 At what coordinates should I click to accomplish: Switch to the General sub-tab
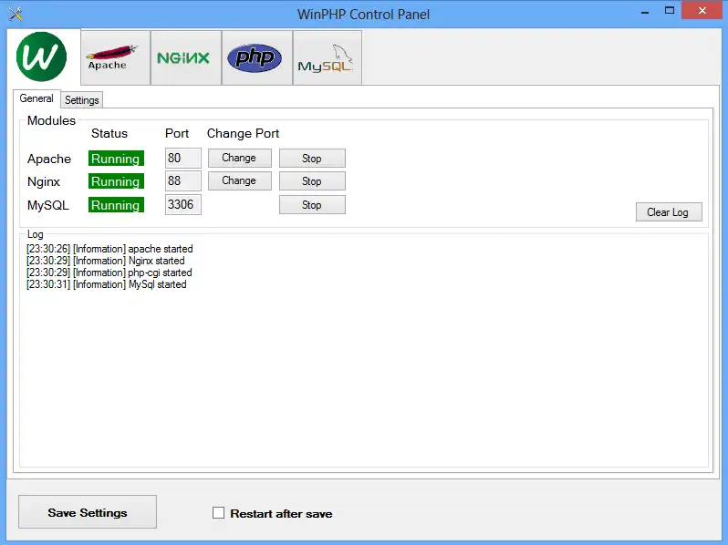click(36, 98)
